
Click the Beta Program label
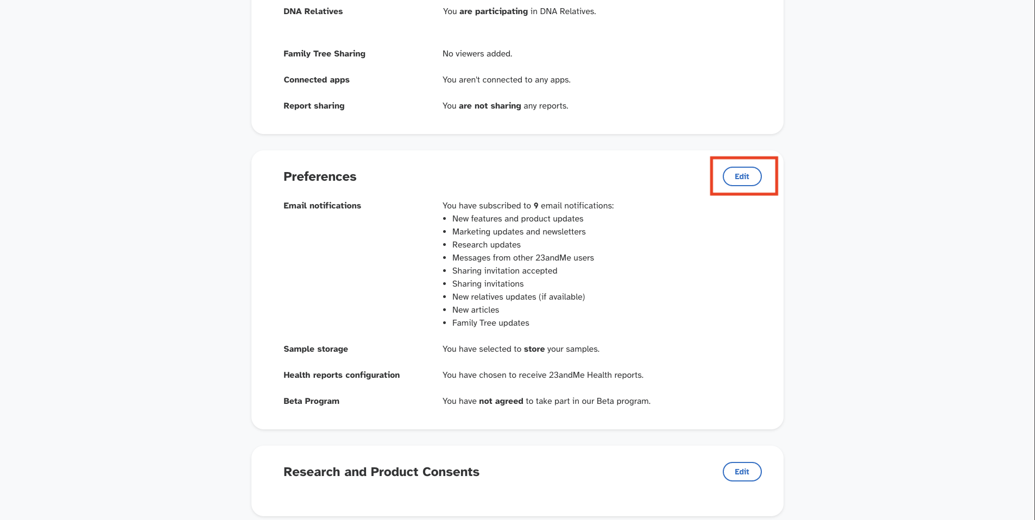point(311,401)
